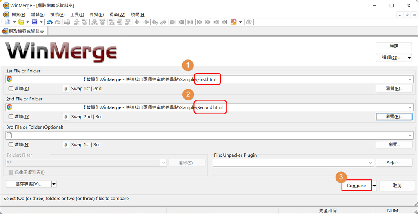418x214 pixels.
Task: Click the Copy Right and Advance icon
Action: 155,22
